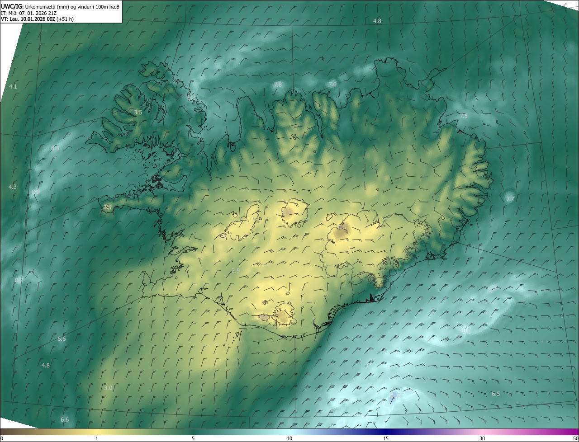The image size is (579, 442).
Task: Click the 7.6 value label
Action: (x=332, y=84)
